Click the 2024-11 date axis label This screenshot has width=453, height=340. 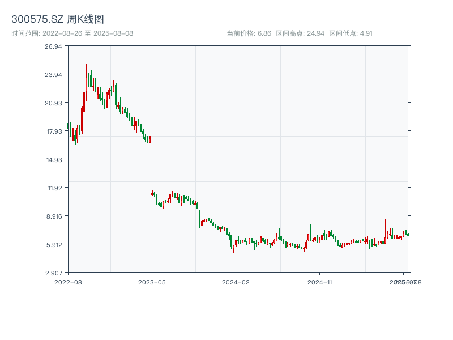320,282
